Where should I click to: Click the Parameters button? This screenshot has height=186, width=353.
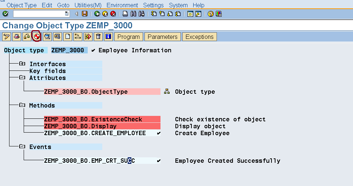coord(163,37)
